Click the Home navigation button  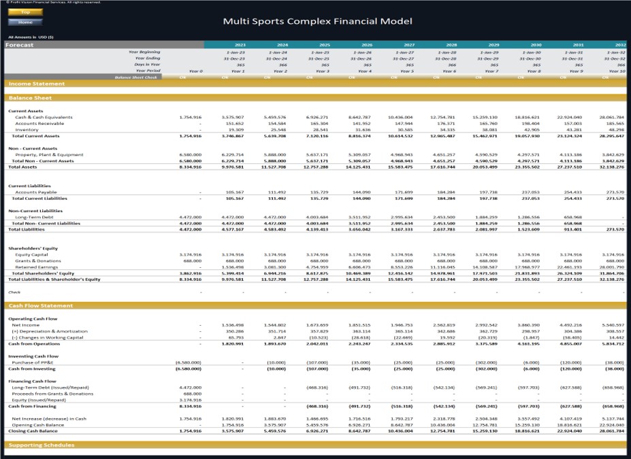(25, 22)
